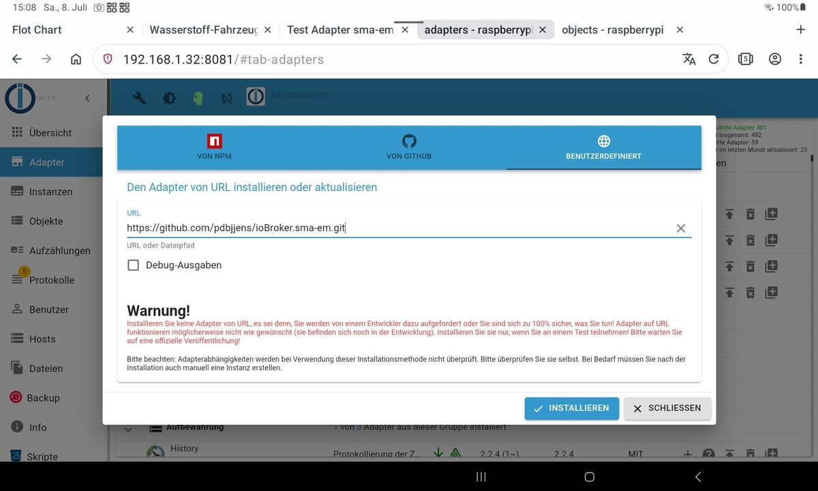Collapse the Aufbewahrung adapter group

point(128,430)
